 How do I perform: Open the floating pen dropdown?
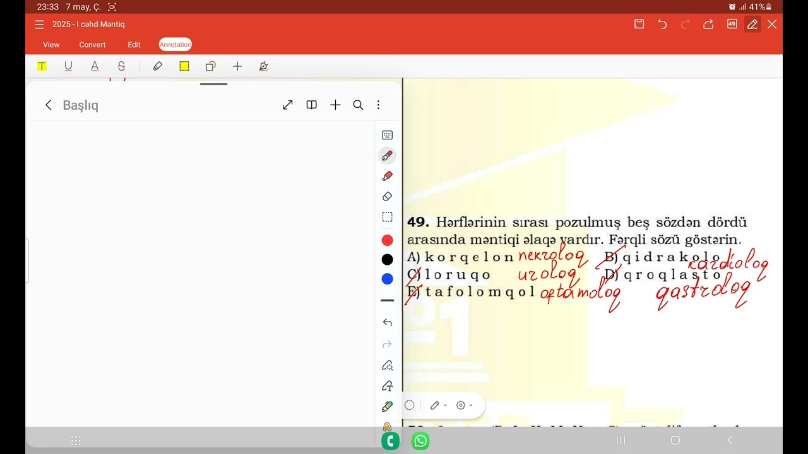coord(438,405)
